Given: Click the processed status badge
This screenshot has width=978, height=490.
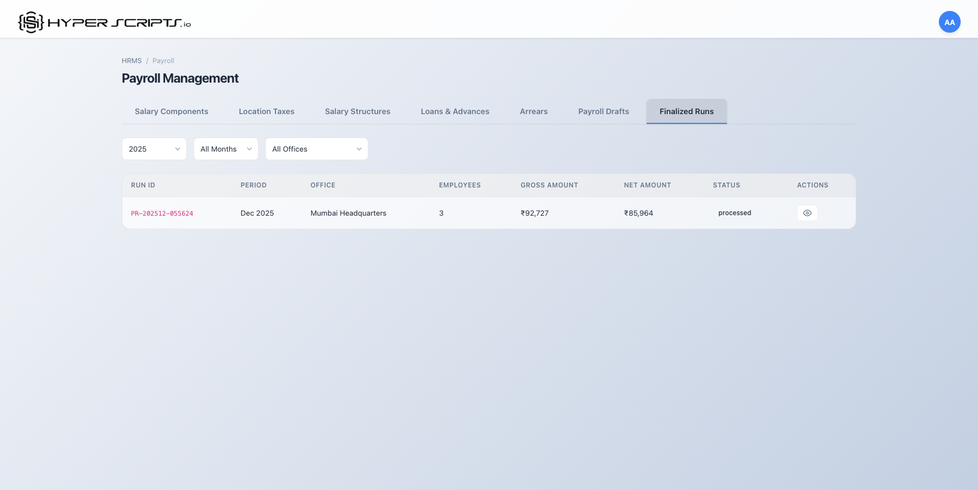Looking at the screenshot, I should click(735, 213).
